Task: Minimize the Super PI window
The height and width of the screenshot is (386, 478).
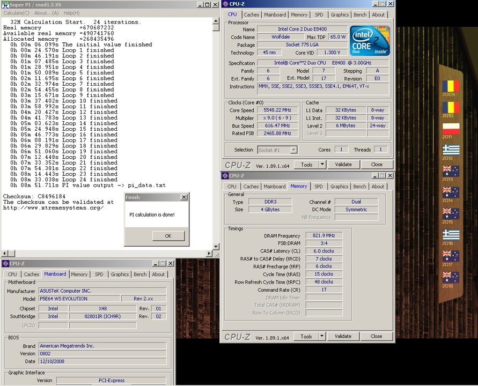Action: tap(200, 5)
